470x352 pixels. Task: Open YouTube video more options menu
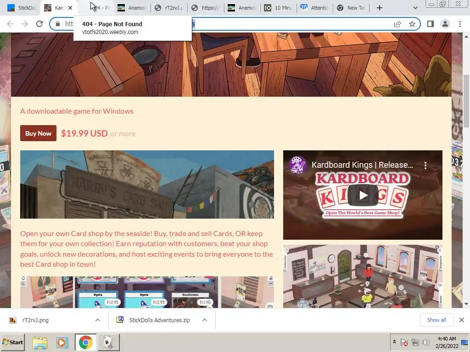tap(425, 165)
